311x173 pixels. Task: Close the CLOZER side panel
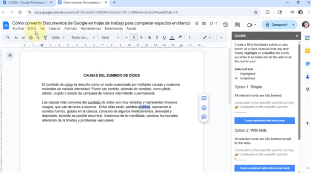coord(297,36)
